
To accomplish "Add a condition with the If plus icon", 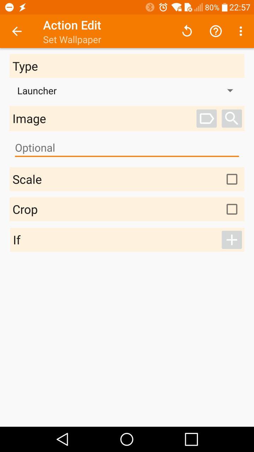I will [x=232, y=240].
